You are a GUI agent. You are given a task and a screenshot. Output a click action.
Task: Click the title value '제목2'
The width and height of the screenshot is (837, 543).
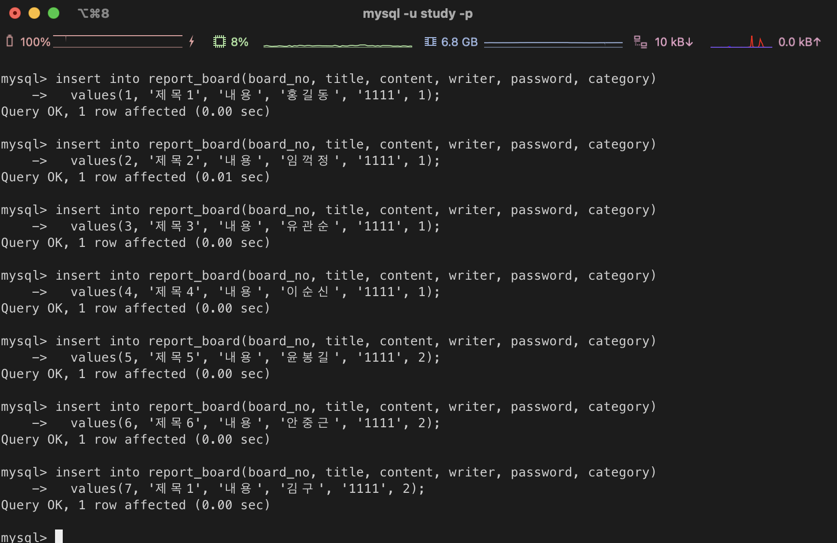pyautogui.click(x=175, y=161)
